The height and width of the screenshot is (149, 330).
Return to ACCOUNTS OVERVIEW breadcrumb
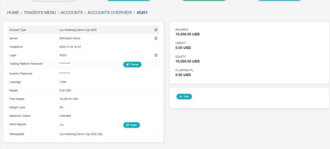(x=110, y=13)
